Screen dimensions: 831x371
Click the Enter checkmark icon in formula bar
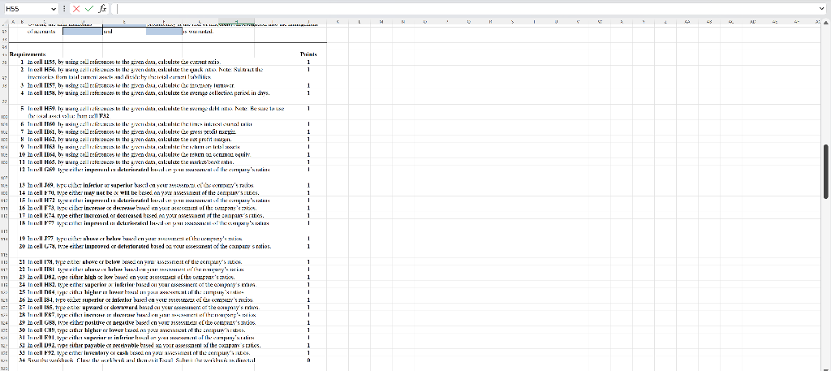pos(89,9)
